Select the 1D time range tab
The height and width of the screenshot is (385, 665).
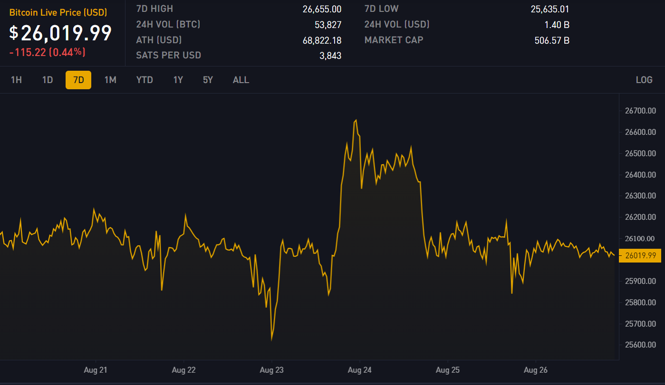pyautogui.click(x=48, y=80)
